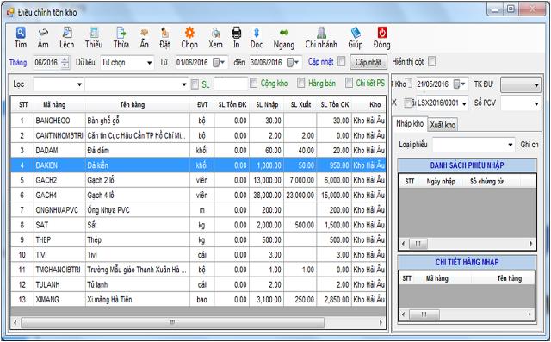
Task: Click Chi tiết hàng nhập scrollbar thumb
Action: click(x=424, y=314)
